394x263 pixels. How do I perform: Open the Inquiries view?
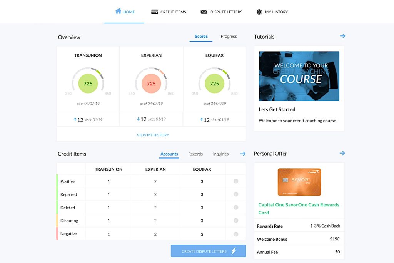point(220,154)
